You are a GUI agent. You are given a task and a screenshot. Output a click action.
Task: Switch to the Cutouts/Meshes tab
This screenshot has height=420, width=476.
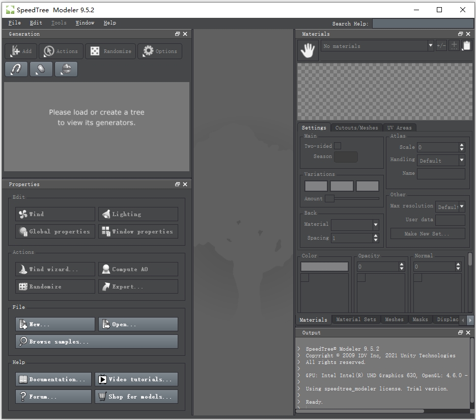pyautogui.click(x=356, y=127)
